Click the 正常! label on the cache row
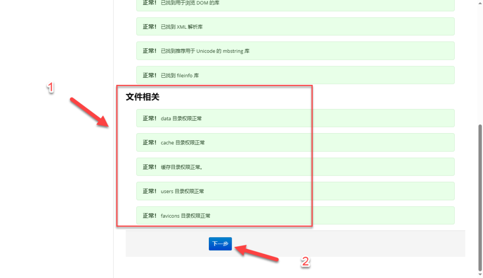483x278 pixels. click(149, 142)
